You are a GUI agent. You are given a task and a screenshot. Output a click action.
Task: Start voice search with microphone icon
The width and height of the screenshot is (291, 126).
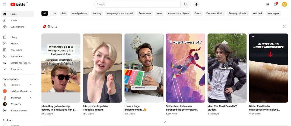pos(196,4)
